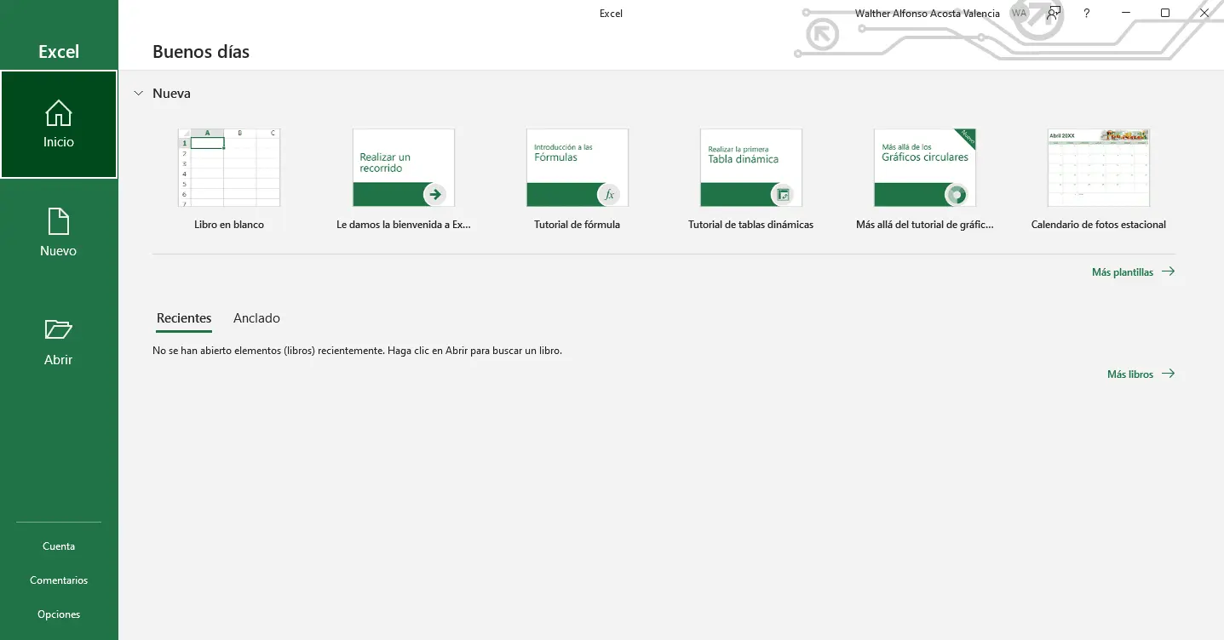The height and width of the screenshot is (640, 1224).
Task: Open the WA account avatar
Action: (x=1019, y=13)
